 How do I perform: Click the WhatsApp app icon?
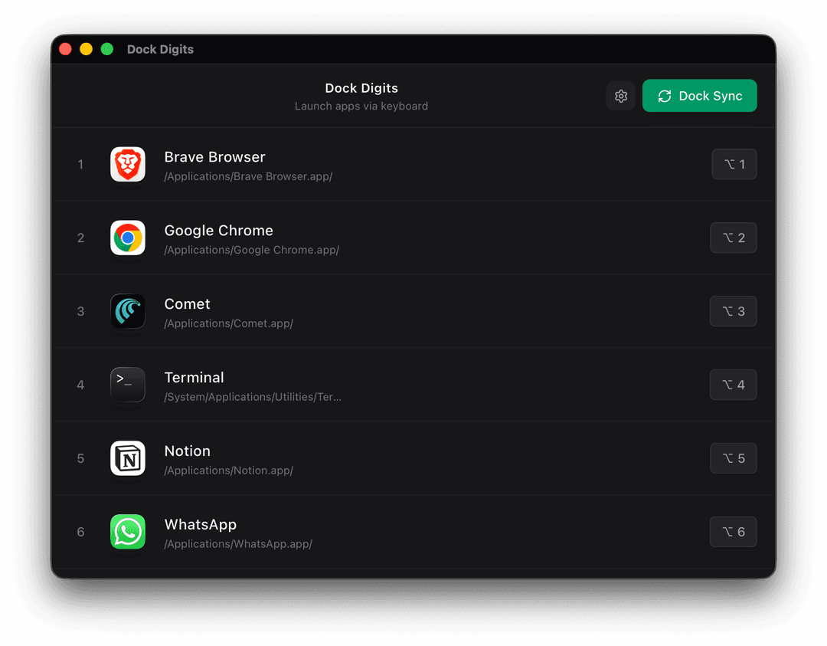tap(128, 532)
